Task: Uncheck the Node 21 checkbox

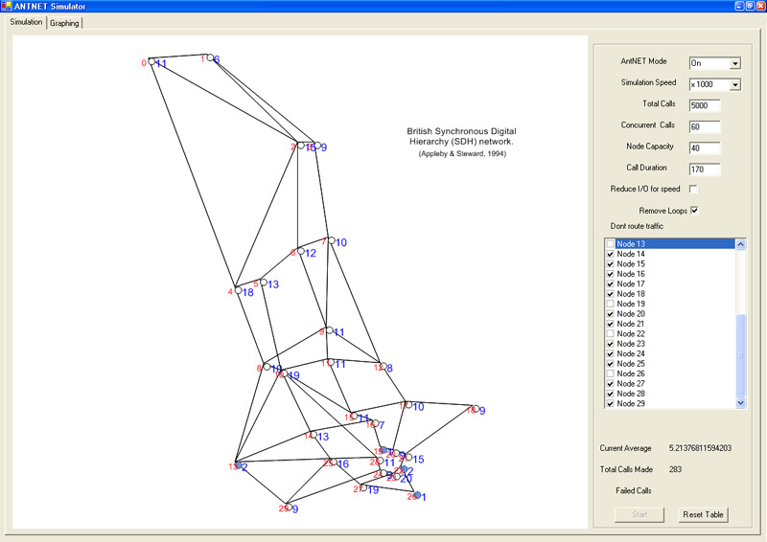Action: [610, 324]
